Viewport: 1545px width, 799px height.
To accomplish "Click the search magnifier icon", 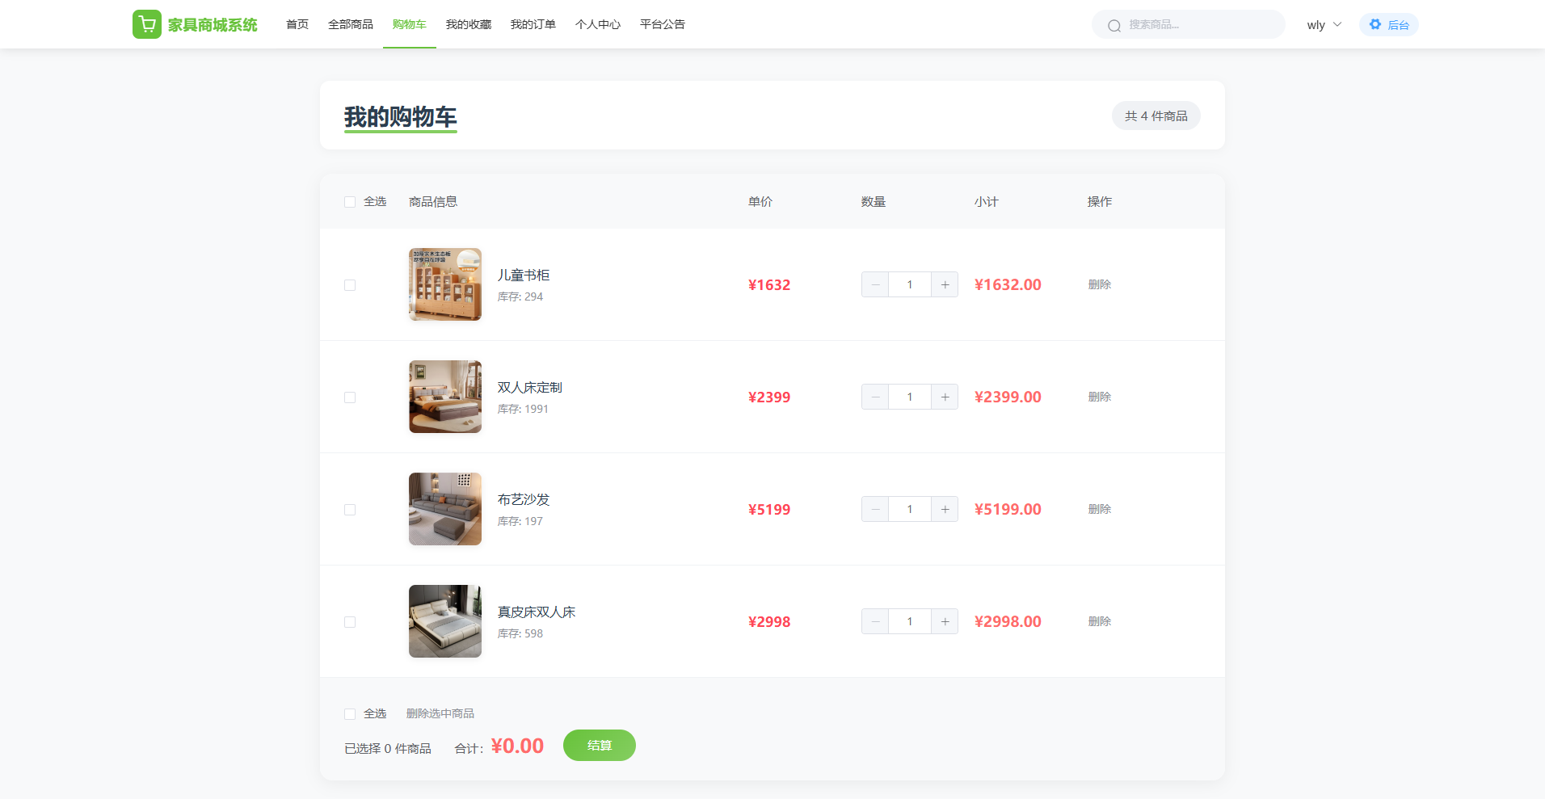I will tap(1114, 26).
